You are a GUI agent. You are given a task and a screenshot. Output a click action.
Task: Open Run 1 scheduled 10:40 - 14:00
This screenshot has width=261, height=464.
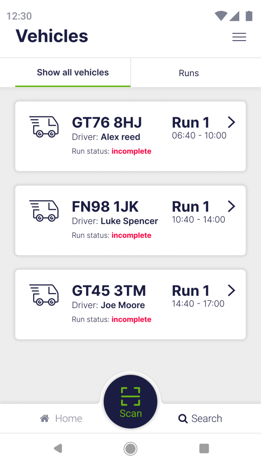[198, 212]
